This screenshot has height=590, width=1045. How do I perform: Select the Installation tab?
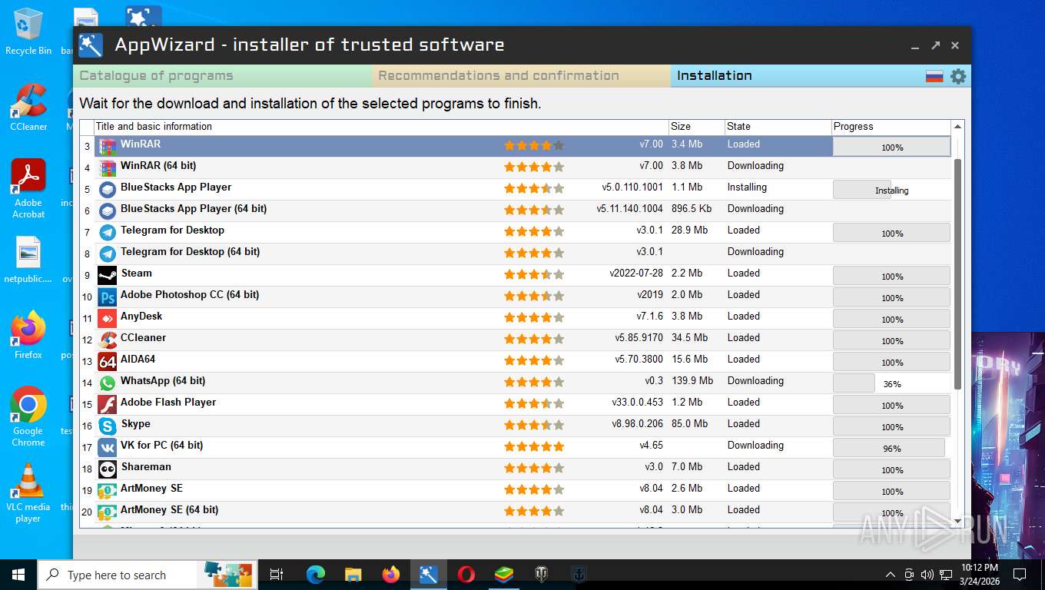click(x=795, y=76)
